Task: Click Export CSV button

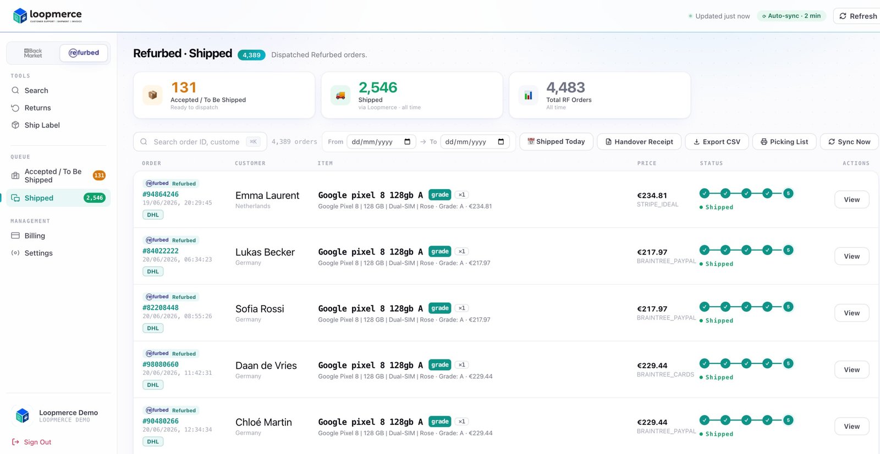Action: click(x=717, y=141)
